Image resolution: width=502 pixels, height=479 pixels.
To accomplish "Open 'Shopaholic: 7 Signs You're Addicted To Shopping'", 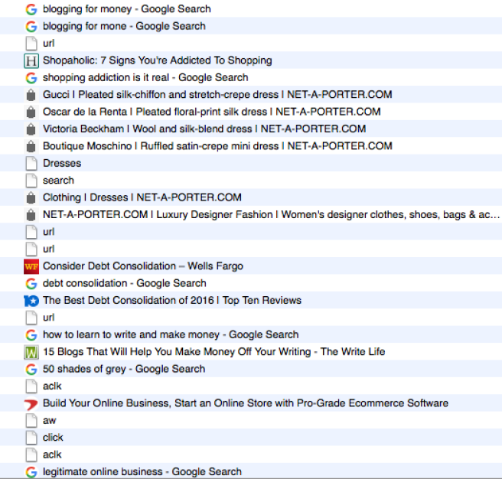I will point(157,60).
